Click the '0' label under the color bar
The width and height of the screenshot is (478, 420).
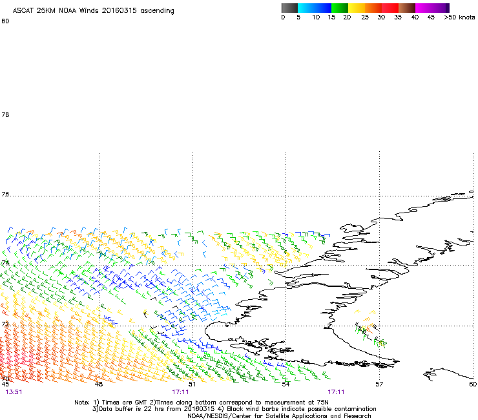(x=283, y=17)
